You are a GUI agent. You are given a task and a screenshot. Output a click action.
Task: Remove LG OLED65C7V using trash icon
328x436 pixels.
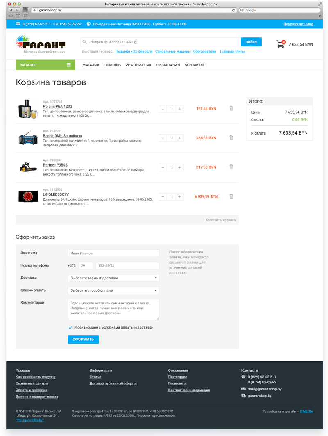231,196
